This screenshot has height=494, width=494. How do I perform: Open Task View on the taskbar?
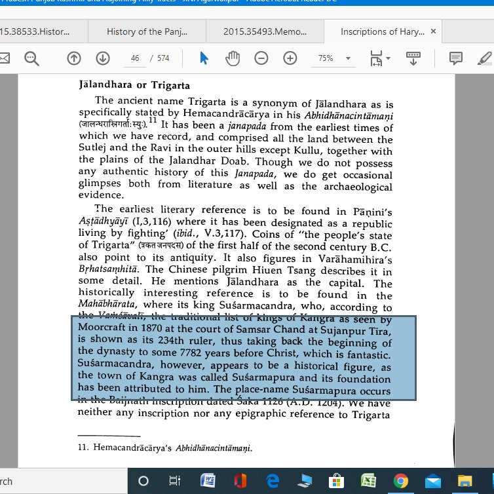click(174, 481)
